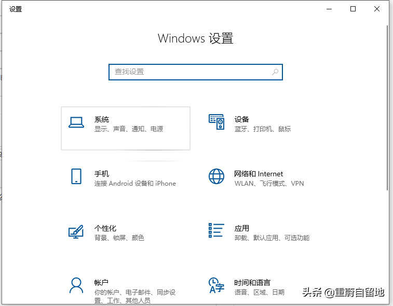
Task: Click the 网络和 Internet globe icon
Action: tap(216, 176)
